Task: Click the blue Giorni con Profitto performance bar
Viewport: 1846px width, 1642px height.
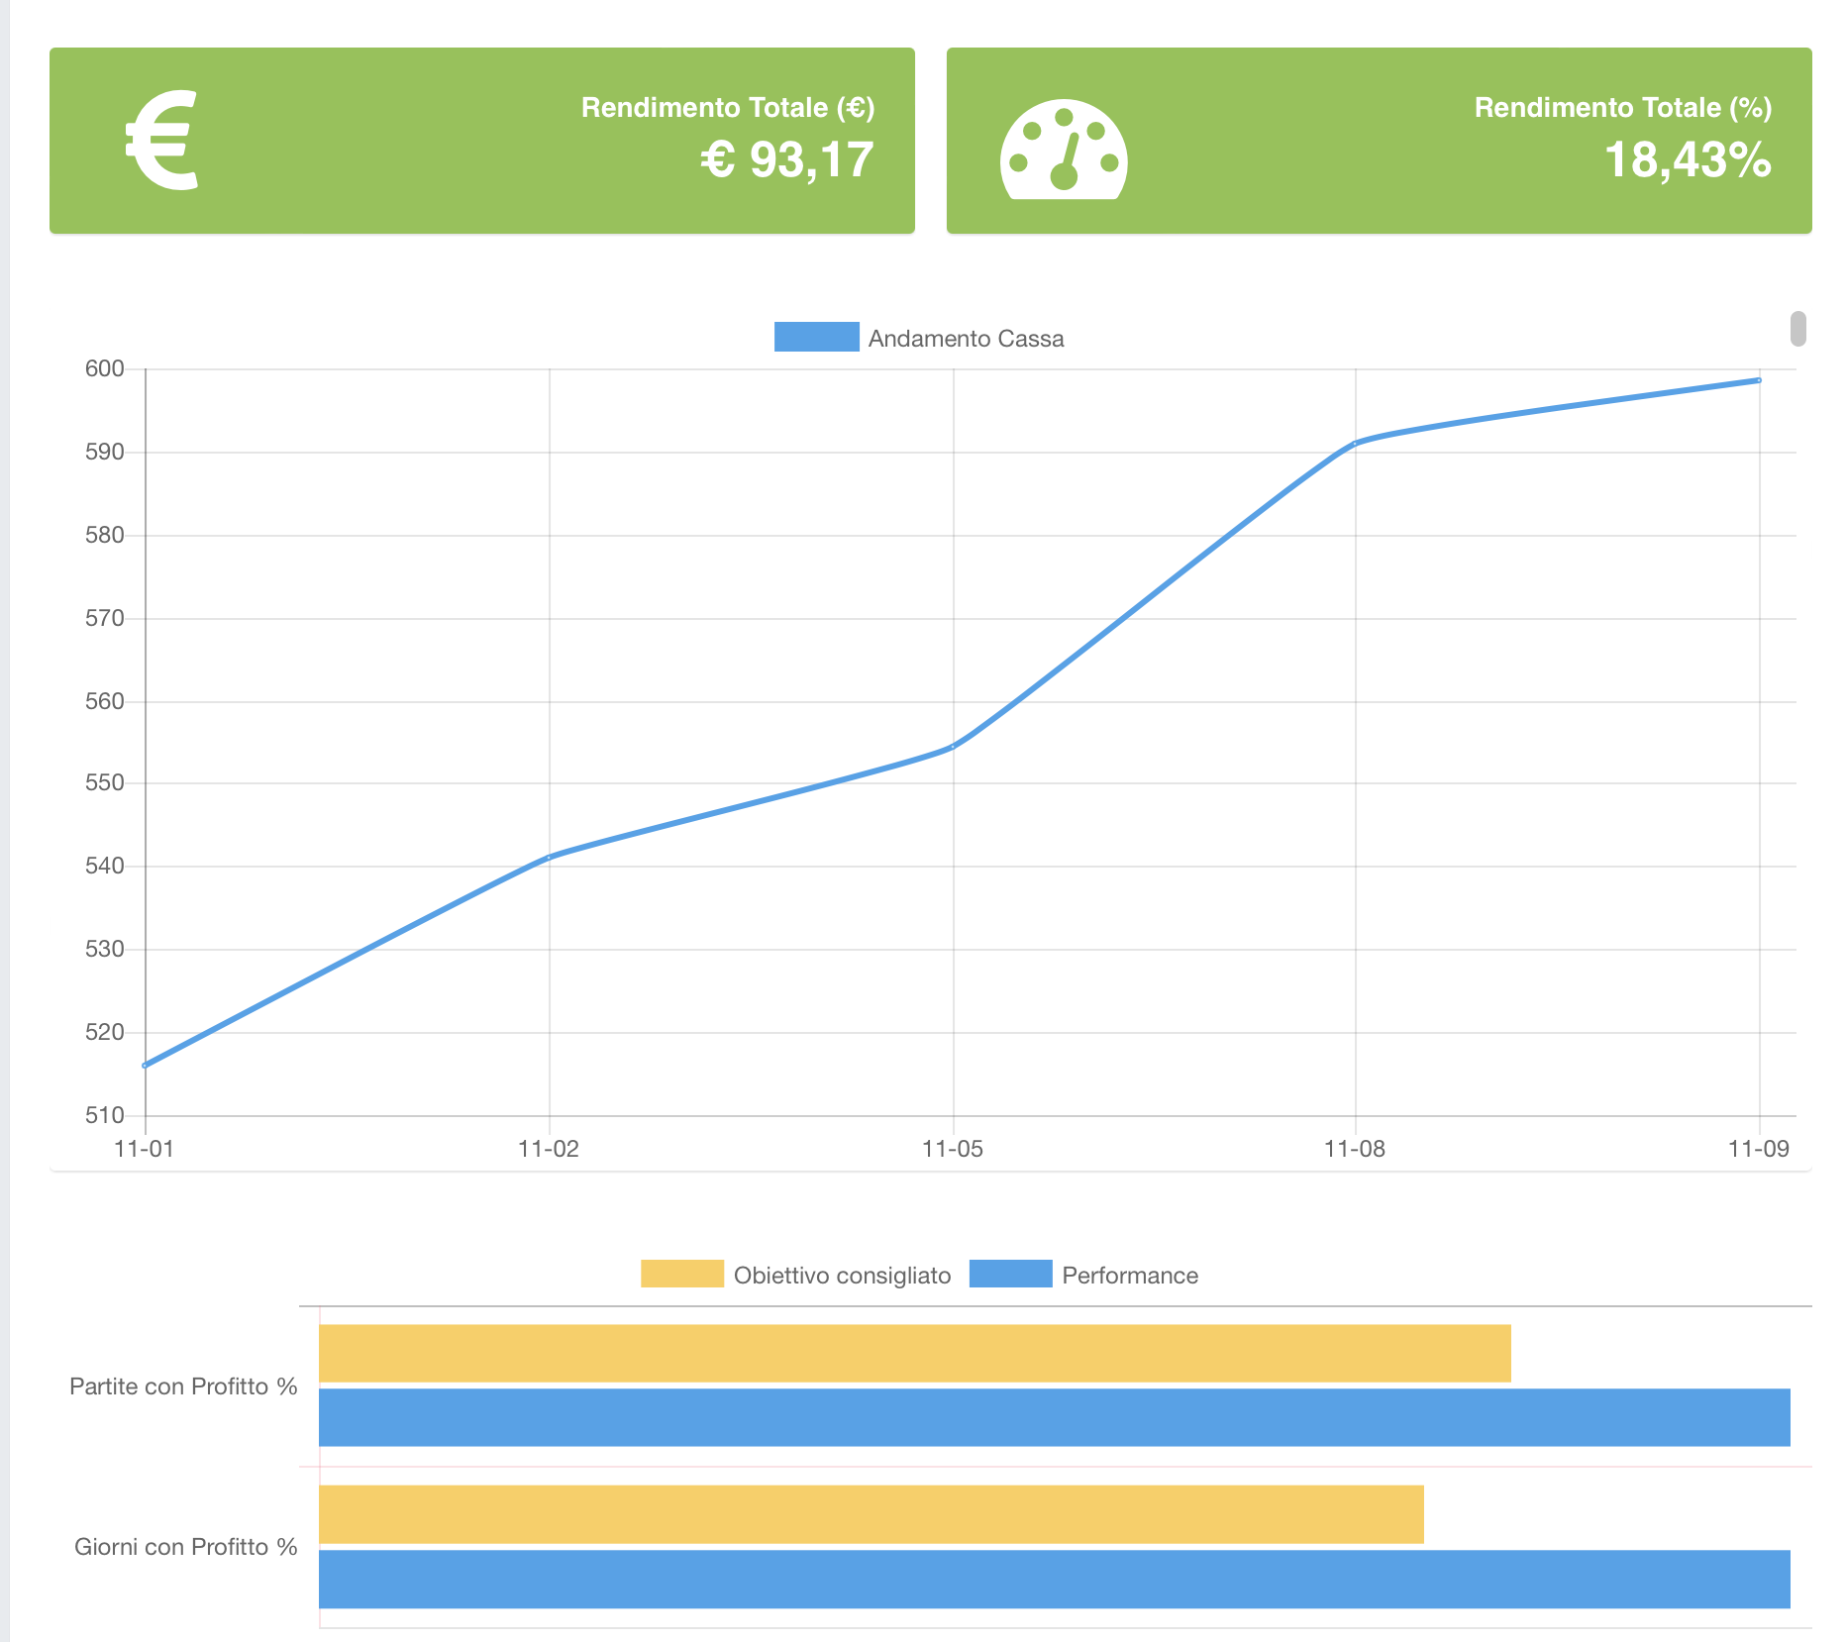Action: click(1054, 1579)
